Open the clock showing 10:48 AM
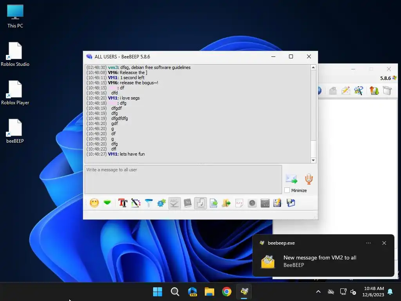Viewport: 401px width, 301px height. [x=374, y=292]
